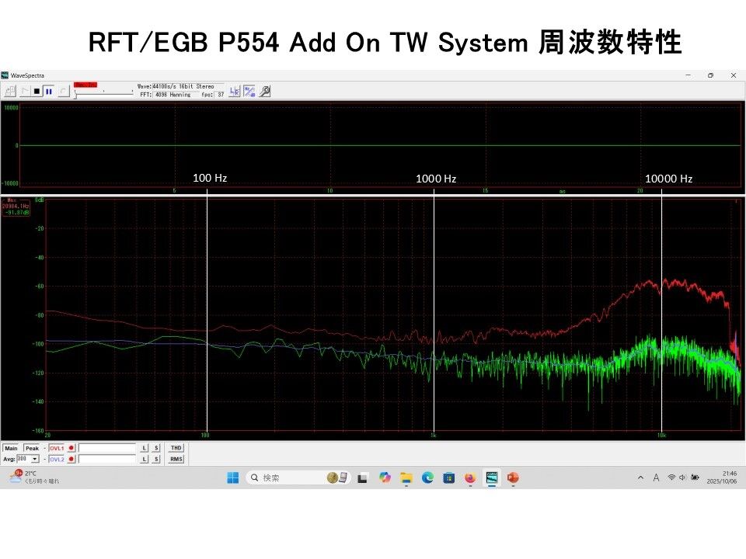Open settings with the wrench icon
Viewport: 746px width, 559px height.
tap(265, 92)
